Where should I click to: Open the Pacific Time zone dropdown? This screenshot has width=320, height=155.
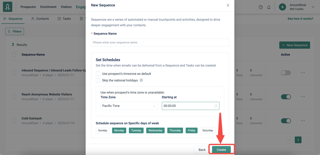pos(129,106)
